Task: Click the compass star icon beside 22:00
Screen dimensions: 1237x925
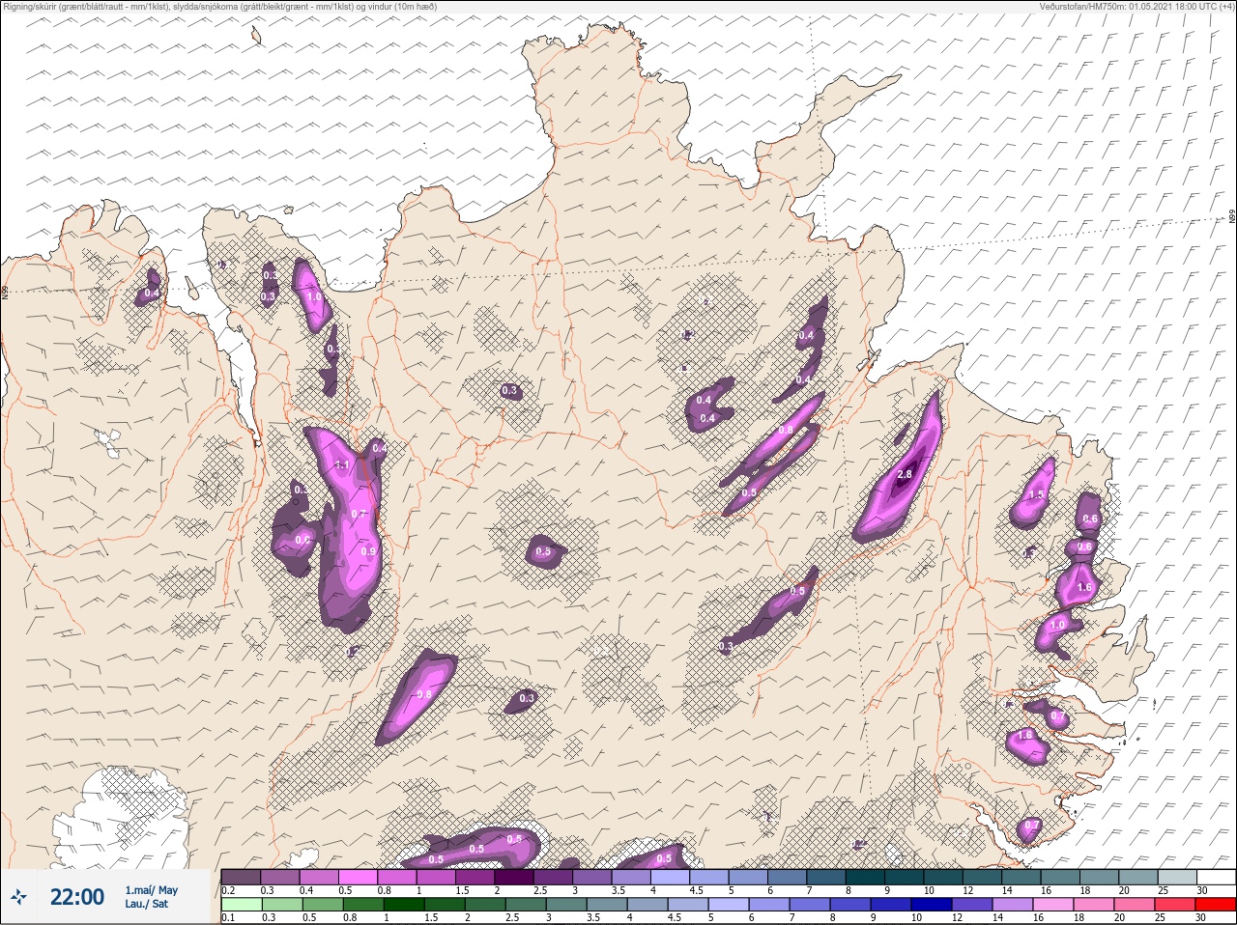Action: (19, 897)
